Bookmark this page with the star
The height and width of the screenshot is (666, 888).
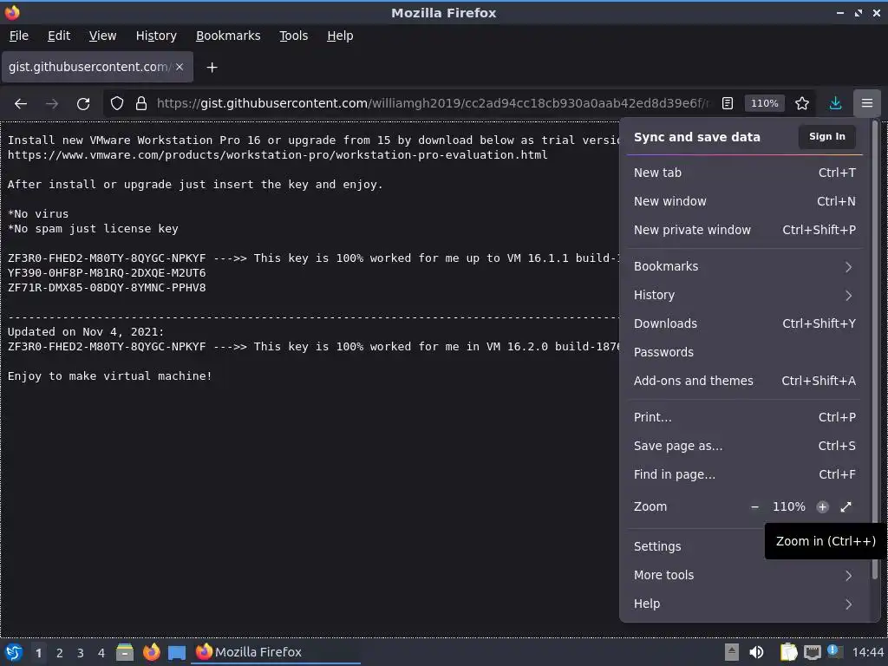pos(802,103)
